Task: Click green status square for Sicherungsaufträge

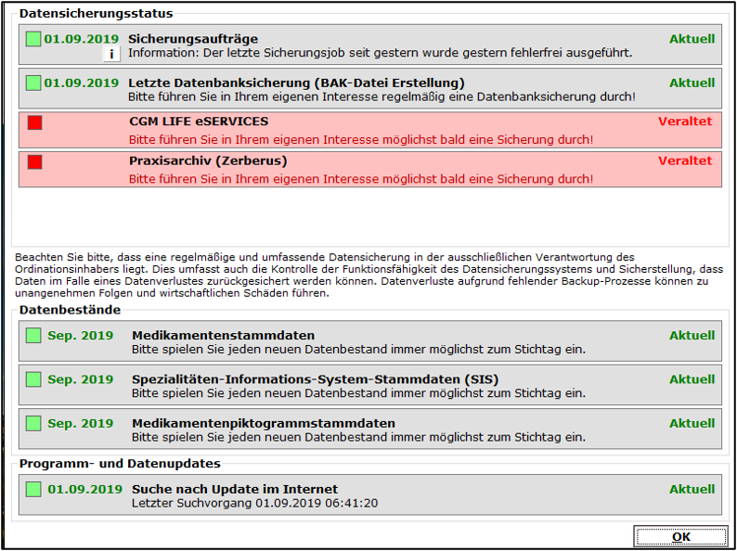Action: [33, 39]
